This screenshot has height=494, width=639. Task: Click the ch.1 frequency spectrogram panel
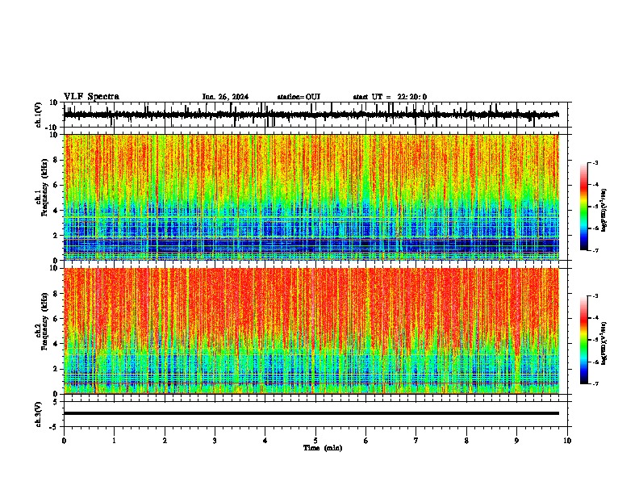tap(311, 197)
